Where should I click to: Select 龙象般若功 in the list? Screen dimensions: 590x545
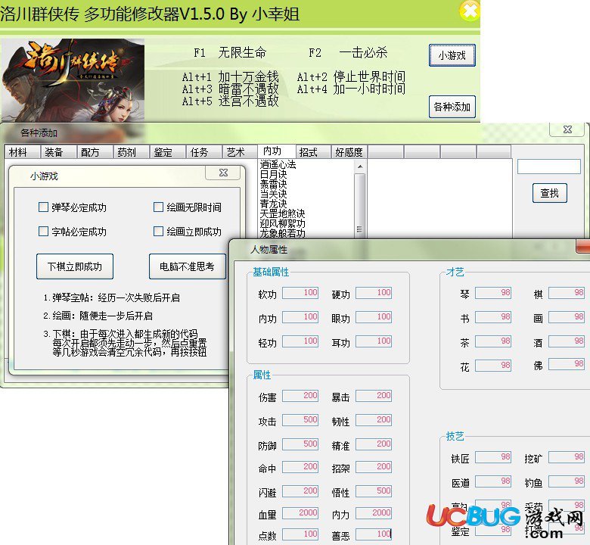(x=282, y=233)
